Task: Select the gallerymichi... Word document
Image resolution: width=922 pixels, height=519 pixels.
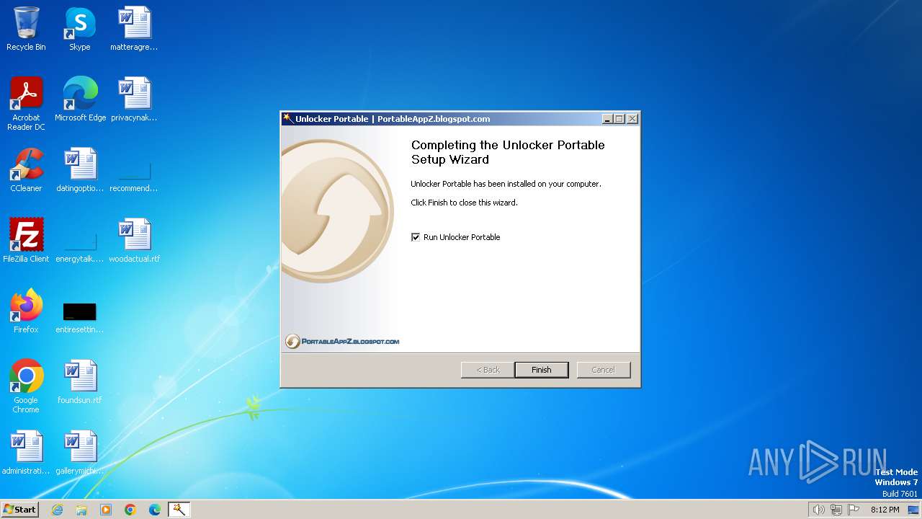Action: click(80, 453)
